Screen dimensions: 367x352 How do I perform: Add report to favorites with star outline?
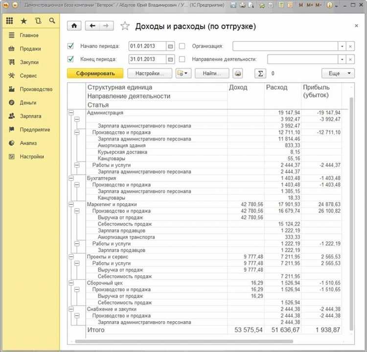coord(125,26)
